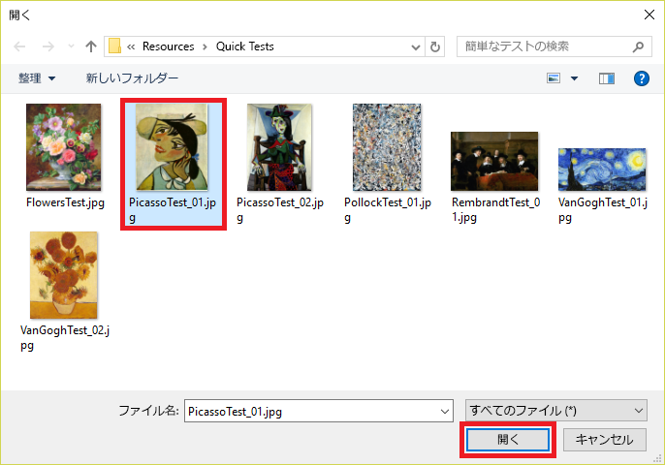
Task: Expand the chevron after Resources
Action: tap(205, 46)
